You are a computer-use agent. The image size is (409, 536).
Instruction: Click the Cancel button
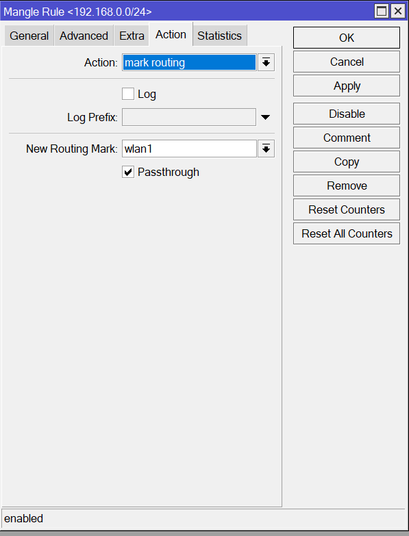[347, 62]
